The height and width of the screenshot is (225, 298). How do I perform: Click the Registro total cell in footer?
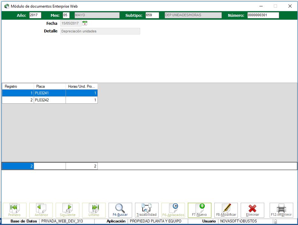(18, 166)
